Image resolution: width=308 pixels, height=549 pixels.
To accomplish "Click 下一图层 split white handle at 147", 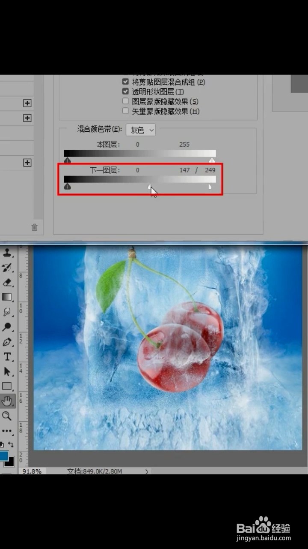I will click(x=149, y=187).
